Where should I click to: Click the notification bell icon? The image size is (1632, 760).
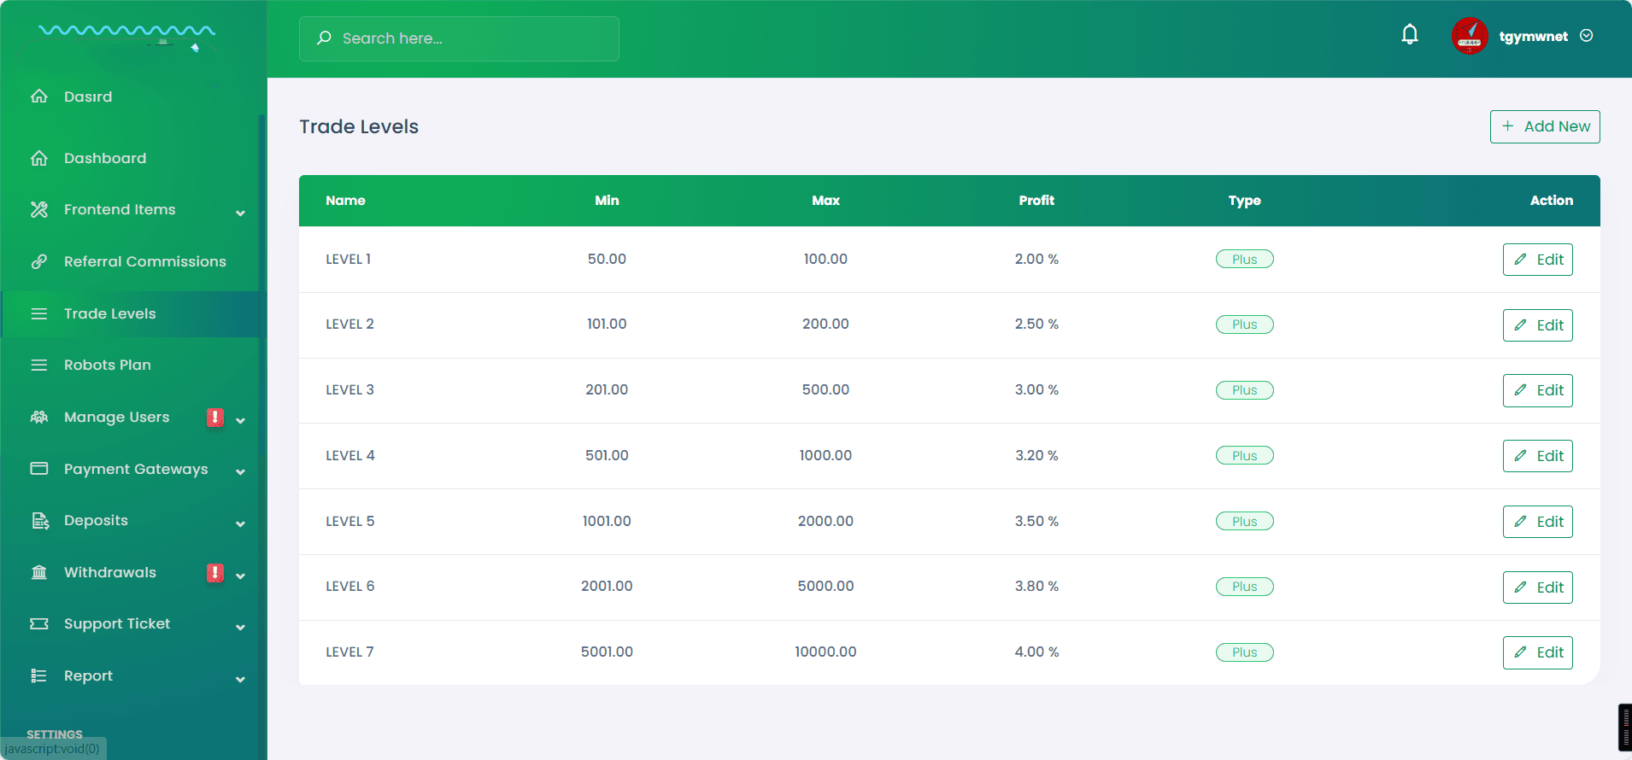click(x=1410, y=35)
